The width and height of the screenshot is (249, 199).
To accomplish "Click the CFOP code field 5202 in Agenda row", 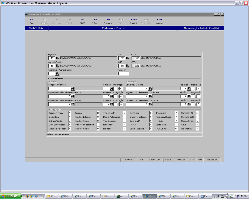I will [136, 58].
